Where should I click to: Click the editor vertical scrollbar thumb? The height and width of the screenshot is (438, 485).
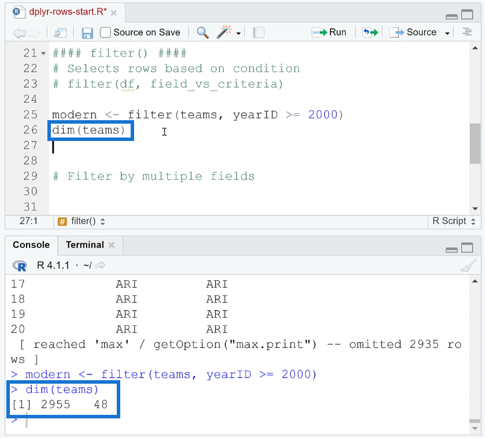[x=475, y=143]
